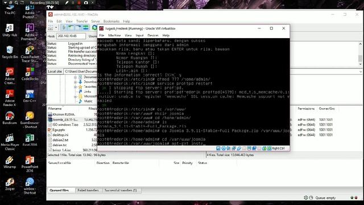This screenshot has width=364, height=205.
Task: Open FileZilla File menu
Action: coord(51,22)
